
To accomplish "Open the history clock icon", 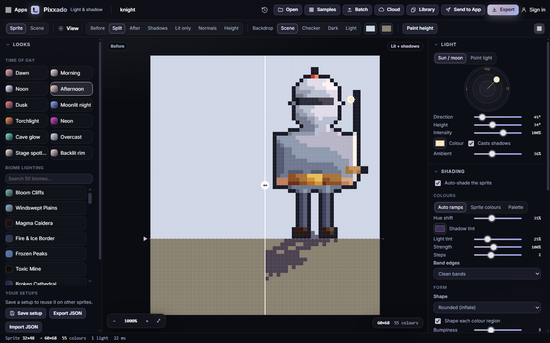I will click(265, 10).
